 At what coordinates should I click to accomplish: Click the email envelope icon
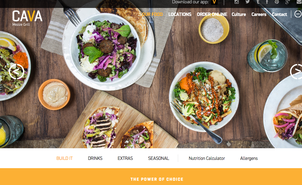click(x=299, y=2)
